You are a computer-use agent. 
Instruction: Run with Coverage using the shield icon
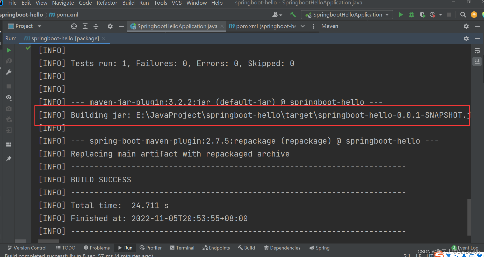422,15
